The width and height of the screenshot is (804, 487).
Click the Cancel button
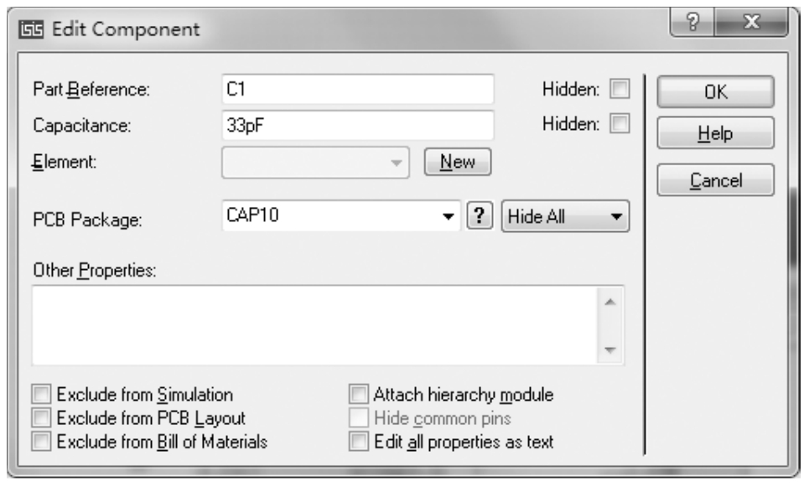tap(715, 179)
